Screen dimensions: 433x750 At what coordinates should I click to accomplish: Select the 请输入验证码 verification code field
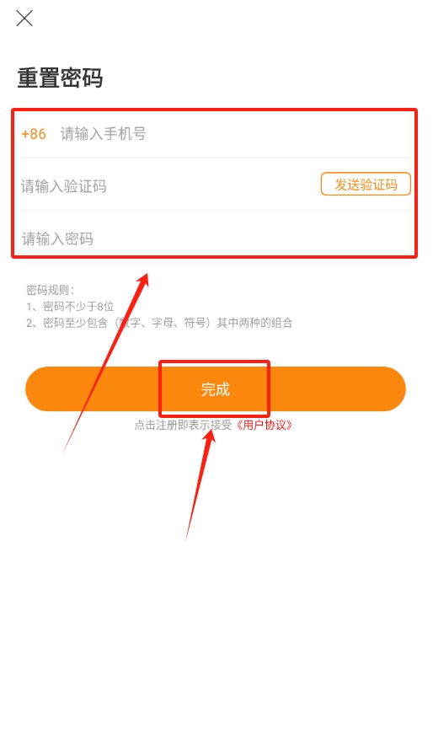coord(168,186)
